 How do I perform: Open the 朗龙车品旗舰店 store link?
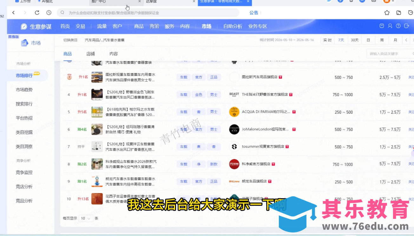(254, 181)
